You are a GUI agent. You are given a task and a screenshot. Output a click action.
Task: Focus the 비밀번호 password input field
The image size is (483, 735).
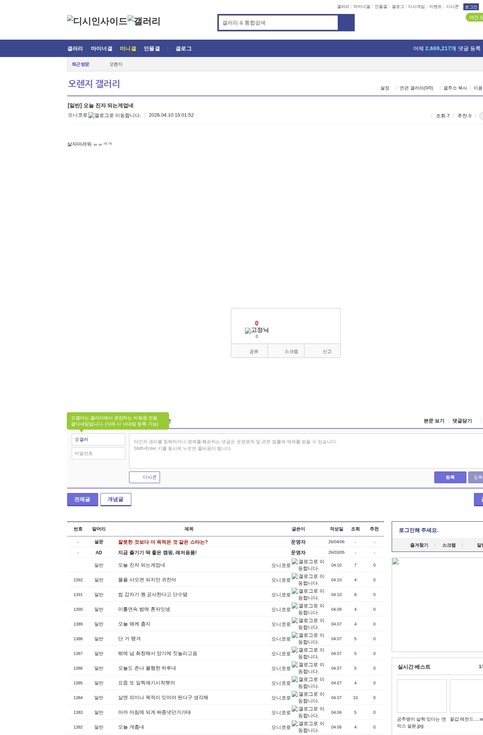tap(98, 453)
